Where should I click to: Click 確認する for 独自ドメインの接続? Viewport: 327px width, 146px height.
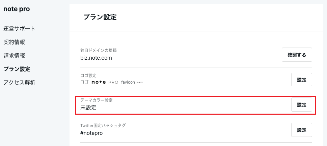[297, 55]
